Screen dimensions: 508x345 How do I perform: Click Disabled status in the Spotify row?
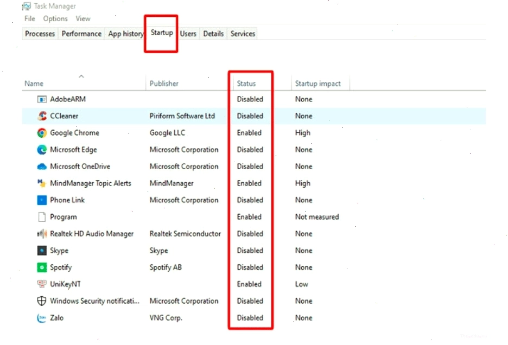point(250,267)
